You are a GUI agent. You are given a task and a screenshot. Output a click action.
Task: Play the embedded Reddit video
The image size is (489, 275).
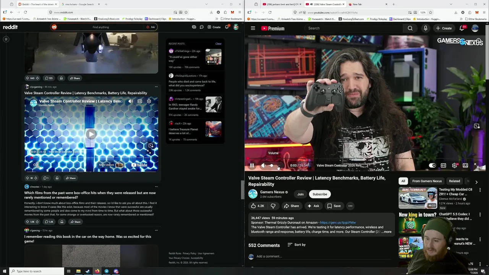91,134
